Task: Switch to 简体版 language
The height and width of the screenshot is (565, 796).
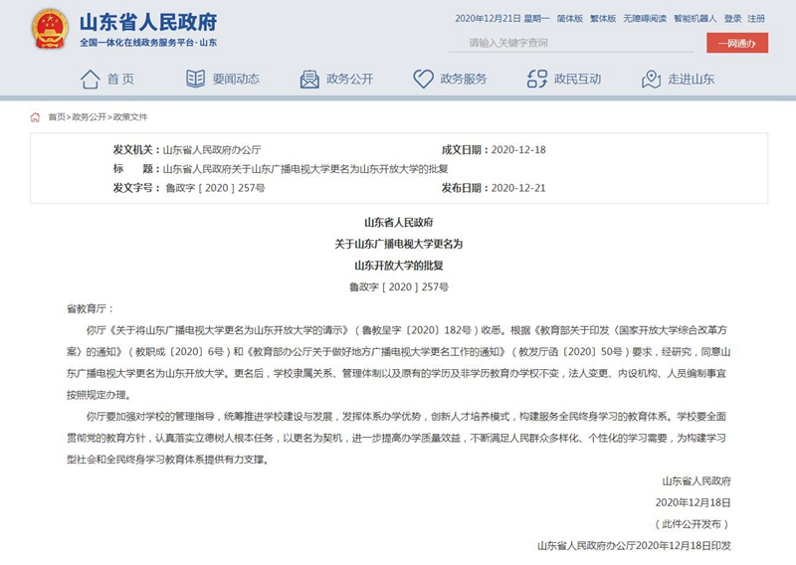Action: 570,19
